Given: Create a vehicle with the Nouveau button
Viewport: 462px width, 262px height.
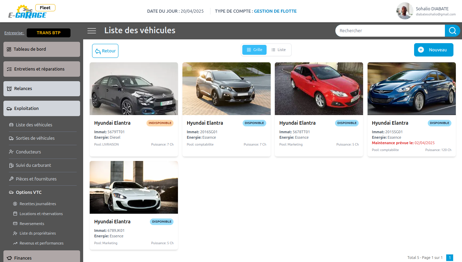Looking at the screenshot, I should coord(434,50).
